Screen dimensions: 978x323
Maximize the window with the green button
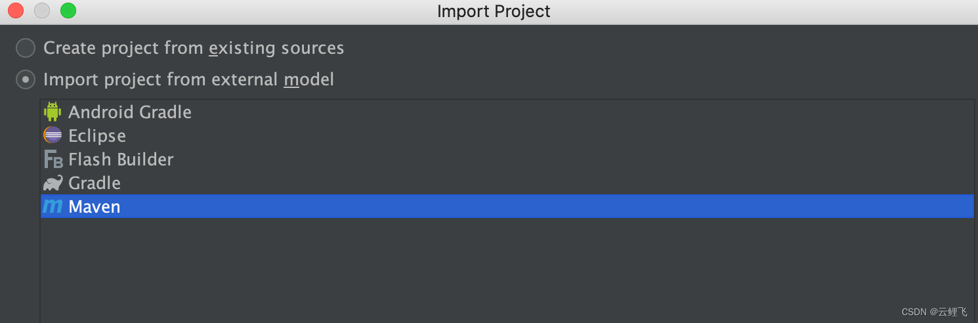(x=68, y=11)
